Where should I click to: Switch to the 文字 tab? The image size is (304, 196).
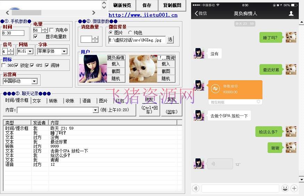(37, 101)
